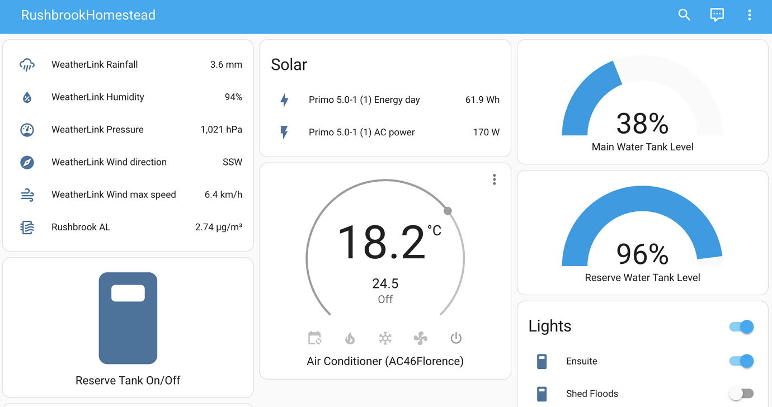Open the Air Conditioner card overflow menu

pos(494,179)
